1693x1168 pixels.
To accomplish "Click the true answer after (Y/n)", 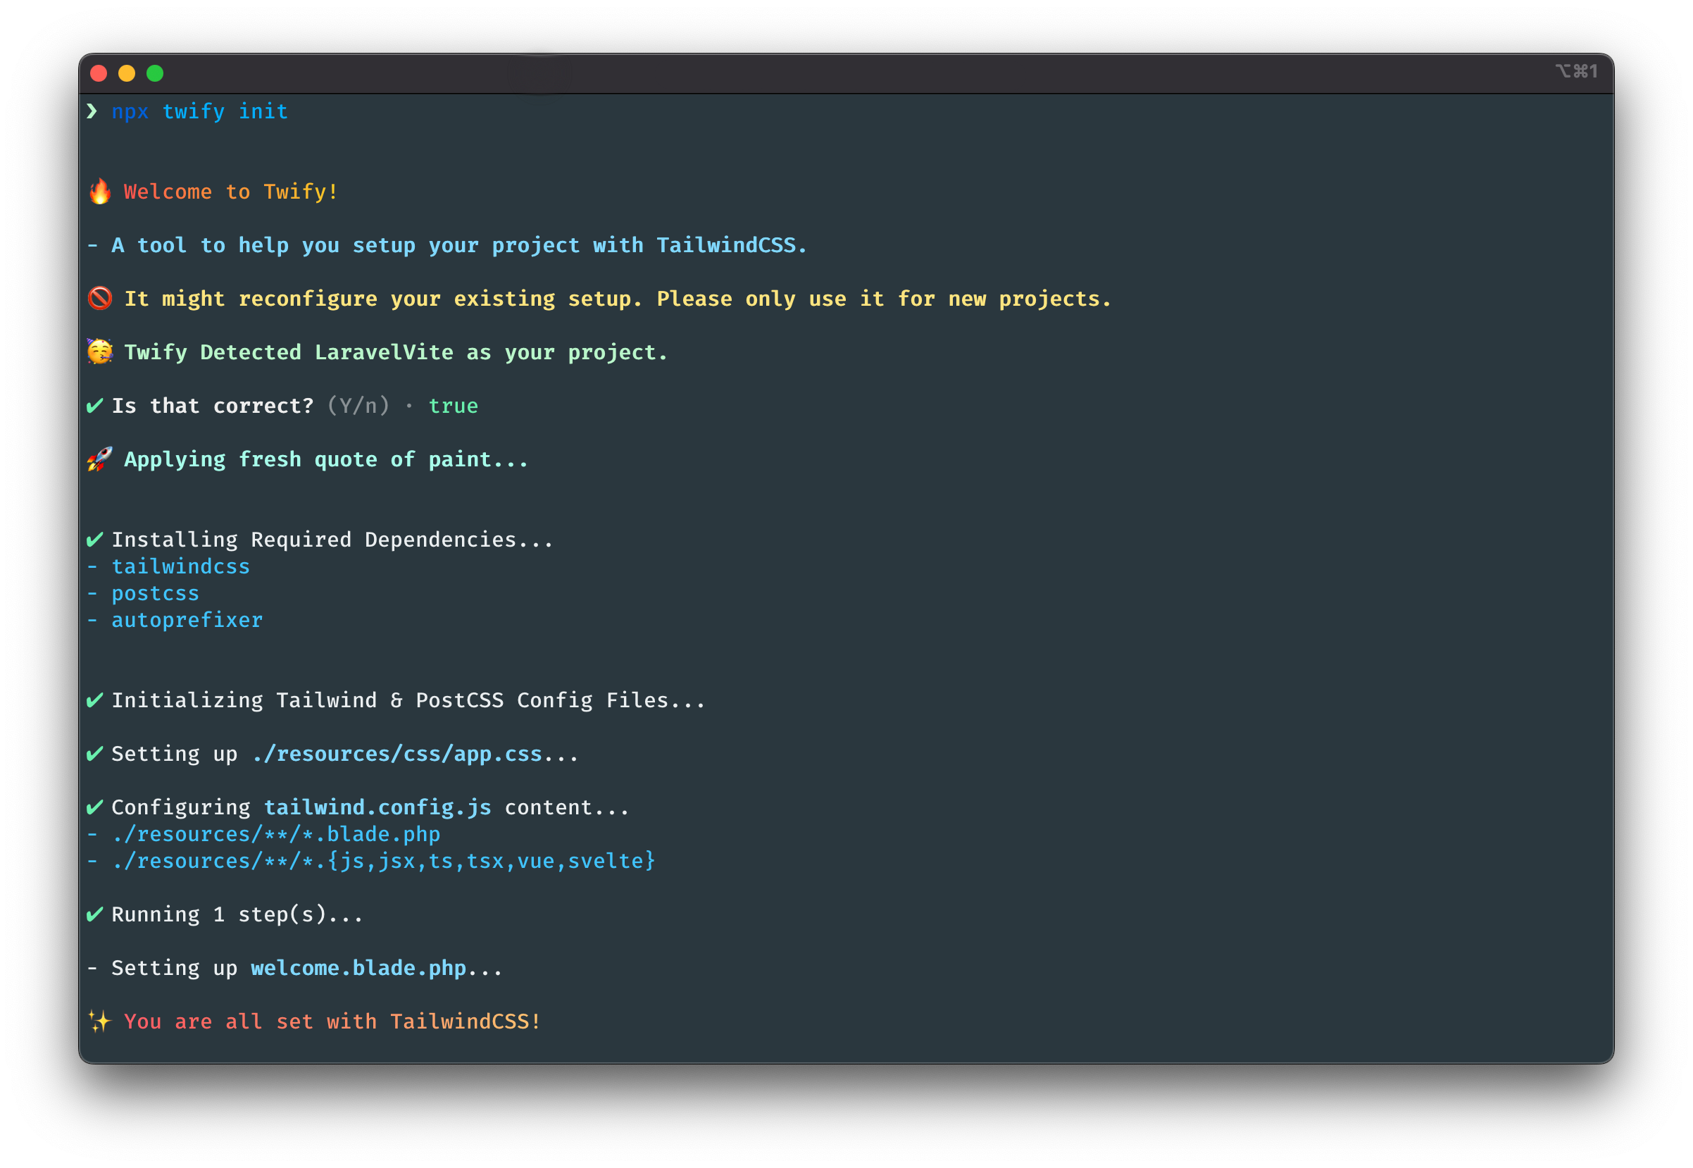I will 453,406.
